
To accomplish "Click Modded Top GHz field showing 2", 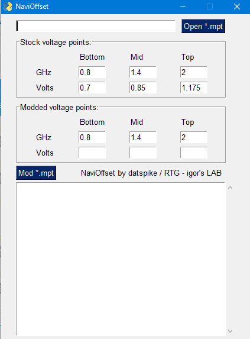I will (194, 137).
